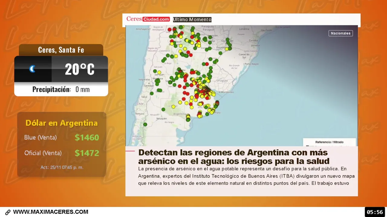The height and width of the screenshot is (217, 387).
Task: Click the Ultimo Momento label
Action: pos(192,20)
